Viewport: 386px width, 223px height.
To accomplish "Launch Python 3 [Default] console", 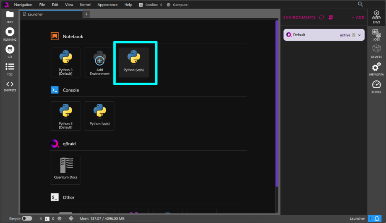I will [66, 116].
